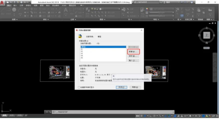Click the Plot printer icon in quick access toolbar
Viewport: 219px width, 120px height.
click(x=21, y=2)
